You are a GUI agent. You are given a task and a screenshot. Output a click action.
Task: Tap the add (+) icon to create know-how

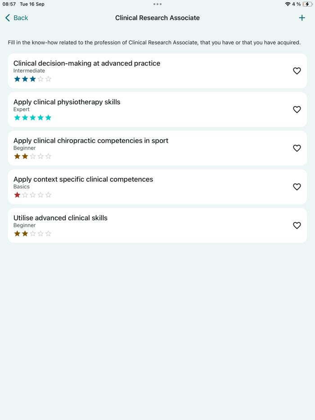pos(302,18)
